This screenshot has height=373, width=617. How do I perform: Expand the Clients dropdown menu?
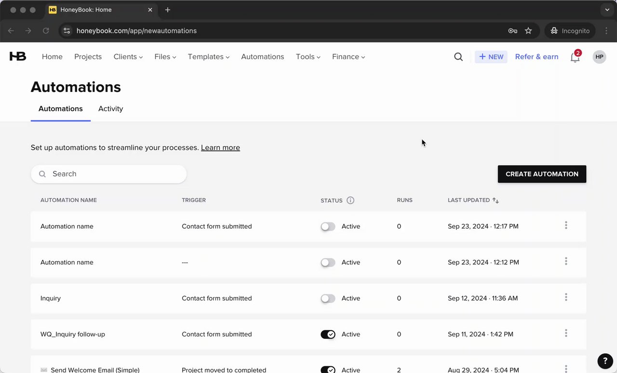pos(128,57)
